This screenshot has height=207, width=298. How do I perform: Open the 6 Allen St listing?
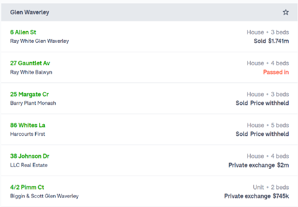coord(23,32)
